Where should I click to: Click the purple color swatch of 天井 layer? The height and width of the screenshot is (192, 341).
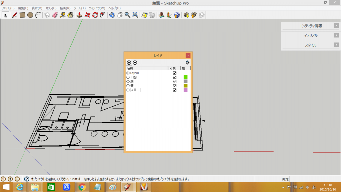[x=185, y=90]
